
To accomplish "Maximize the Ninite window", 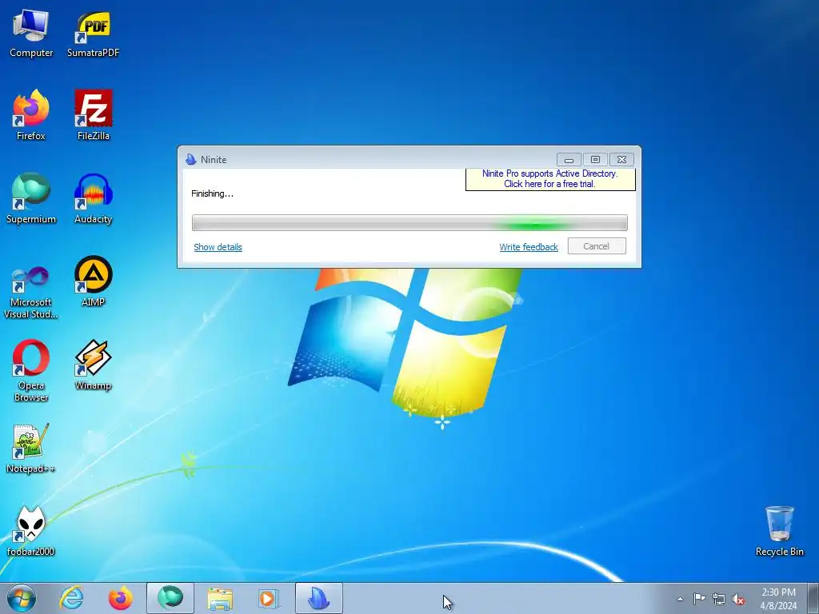I will [595, 159].
